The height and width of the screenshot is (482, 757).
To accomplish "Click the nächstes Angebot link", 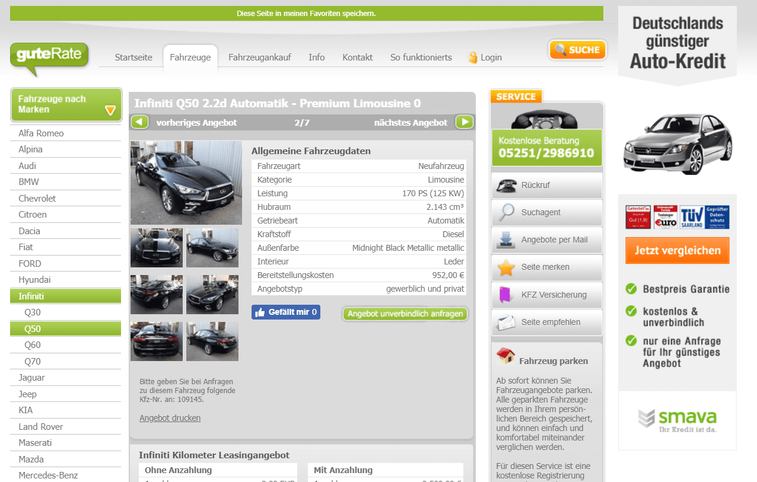I will point(411,123).
